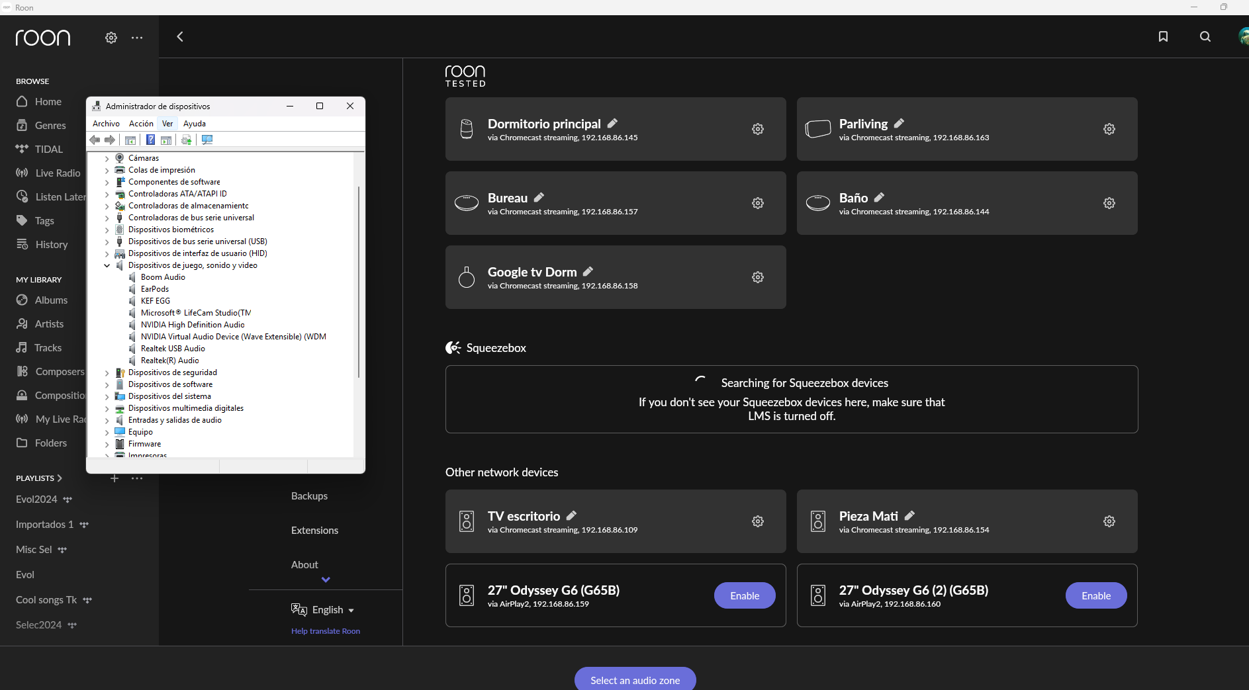Open settings gear for TV escritorio
1249x690 pixels.
[758, 521]
